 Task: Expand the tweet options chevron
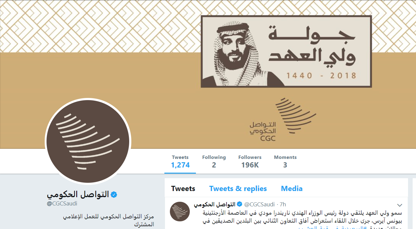coord(400,205)
